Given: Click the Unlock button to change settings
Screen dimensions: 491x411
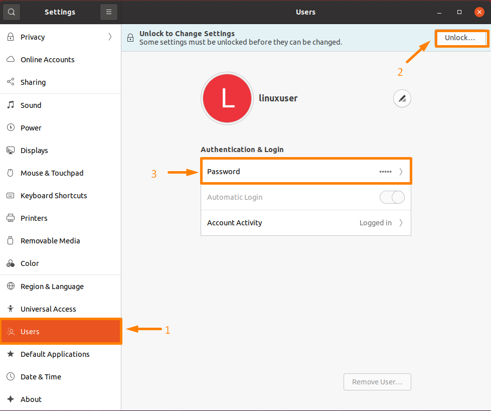Looking at the screenshot, I should pyautogui.click(x=460, y=38).
